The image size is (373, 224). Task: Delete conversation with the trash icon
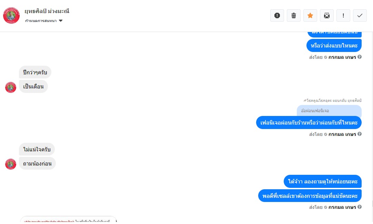[x=294, y=16]
